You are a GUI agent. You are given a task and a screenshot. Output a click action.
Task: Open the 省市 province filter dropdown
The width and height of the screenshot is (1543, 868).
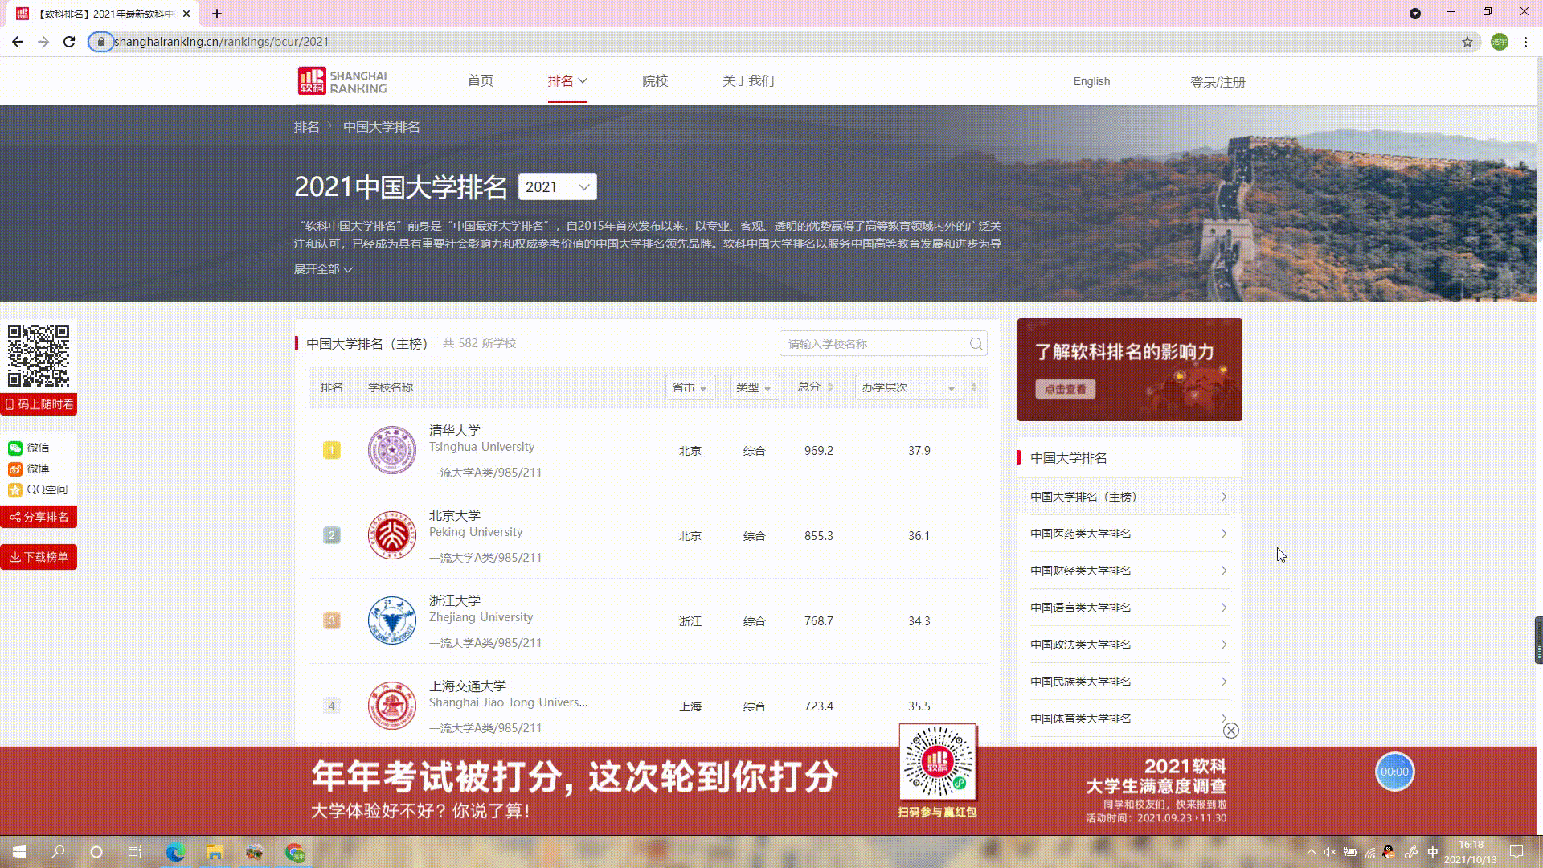(690, 387)
